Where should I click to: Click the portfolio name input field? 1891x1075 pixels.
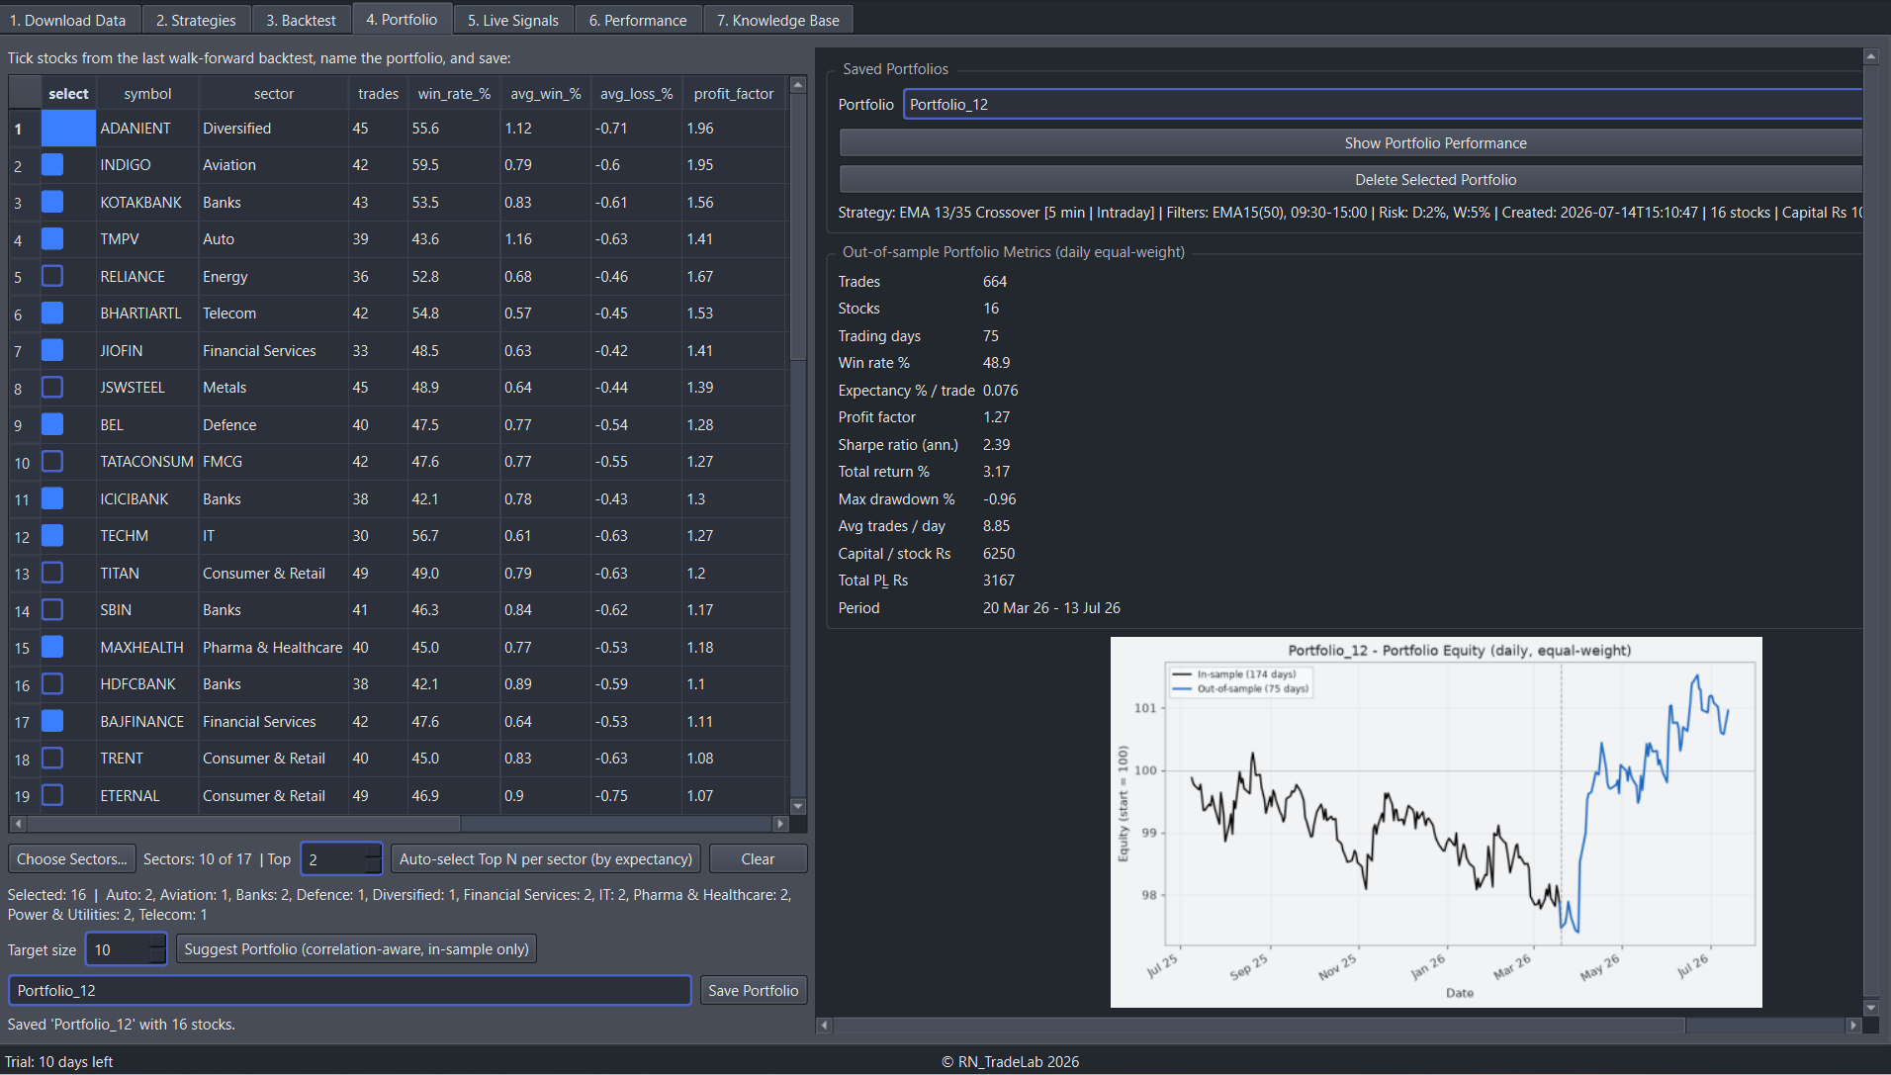coord(349,991)
